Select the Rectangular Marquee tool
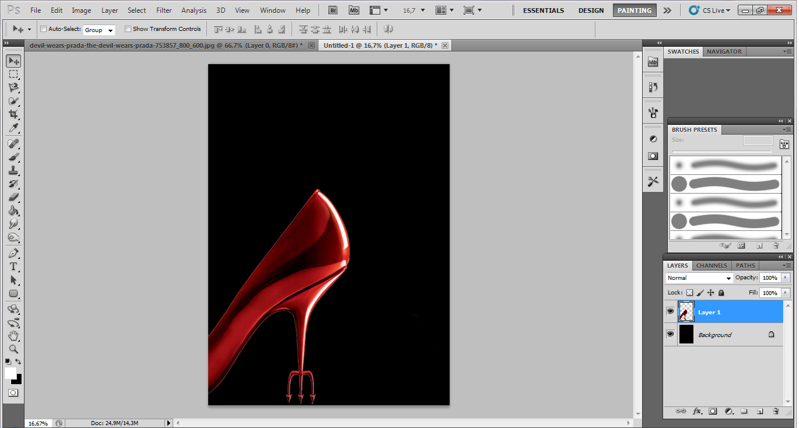 click(x=13, y=74)
